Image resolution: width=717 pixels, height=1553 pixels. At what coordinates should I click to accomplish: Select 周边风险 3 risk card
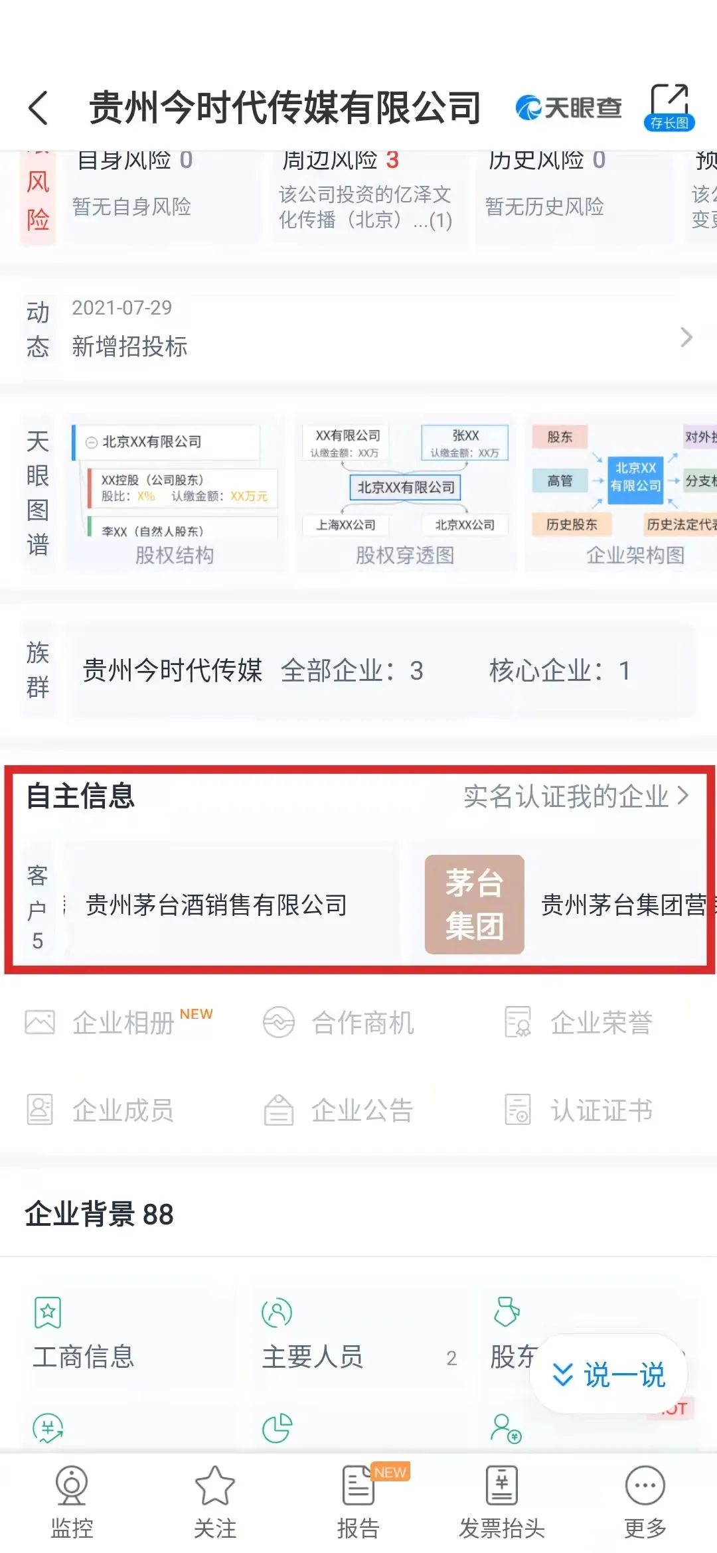click(x=369, y=195)
